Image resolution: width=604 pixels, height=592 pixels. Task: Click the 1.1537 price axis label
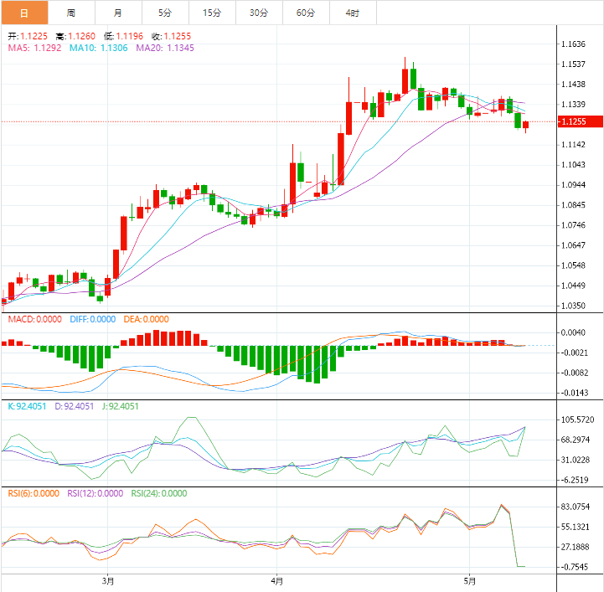573,64
